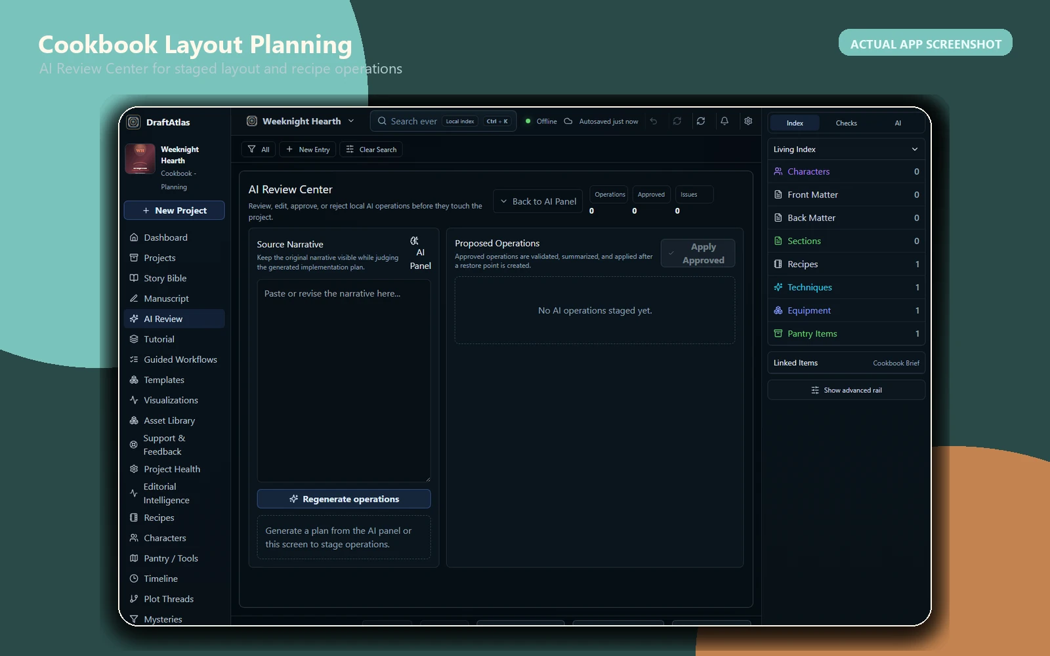
Task: Click the Weeknight Hearth cover thumbnail
Action: [x=140, y=159]
